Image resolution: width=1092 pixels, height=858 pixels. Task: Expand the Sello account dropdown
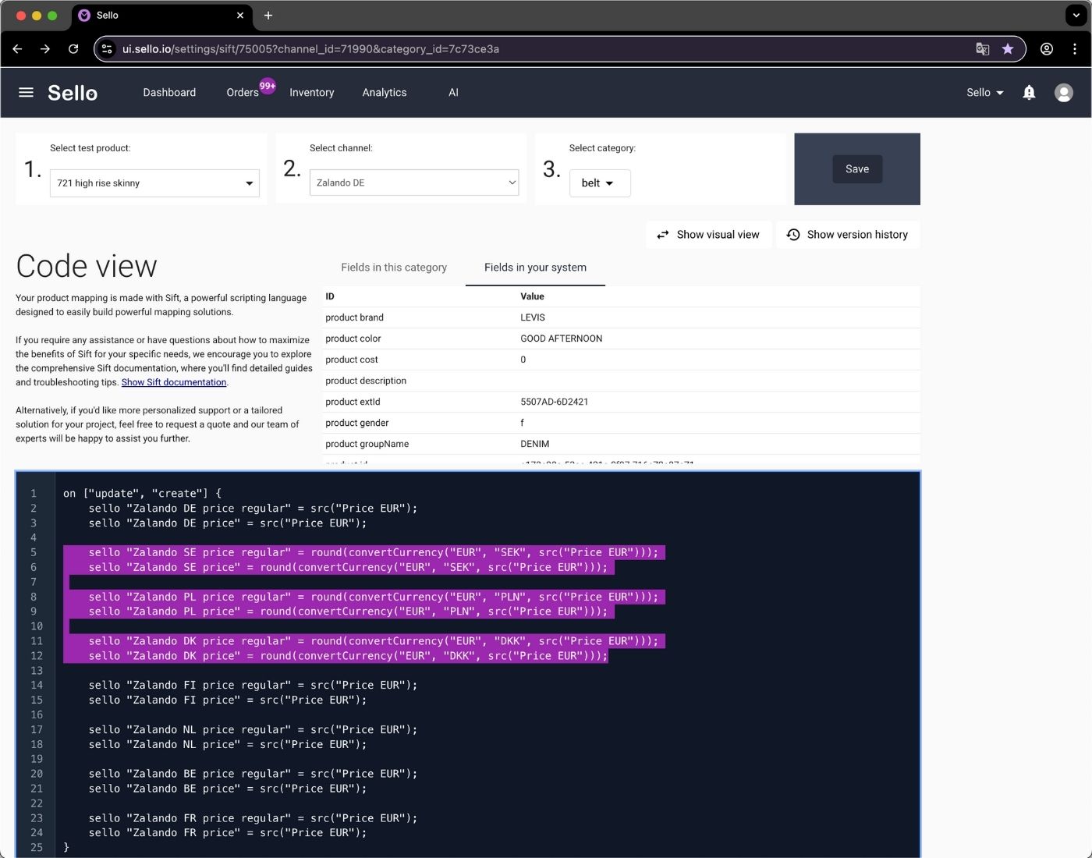pyautogui.click(x=985, y=92)
